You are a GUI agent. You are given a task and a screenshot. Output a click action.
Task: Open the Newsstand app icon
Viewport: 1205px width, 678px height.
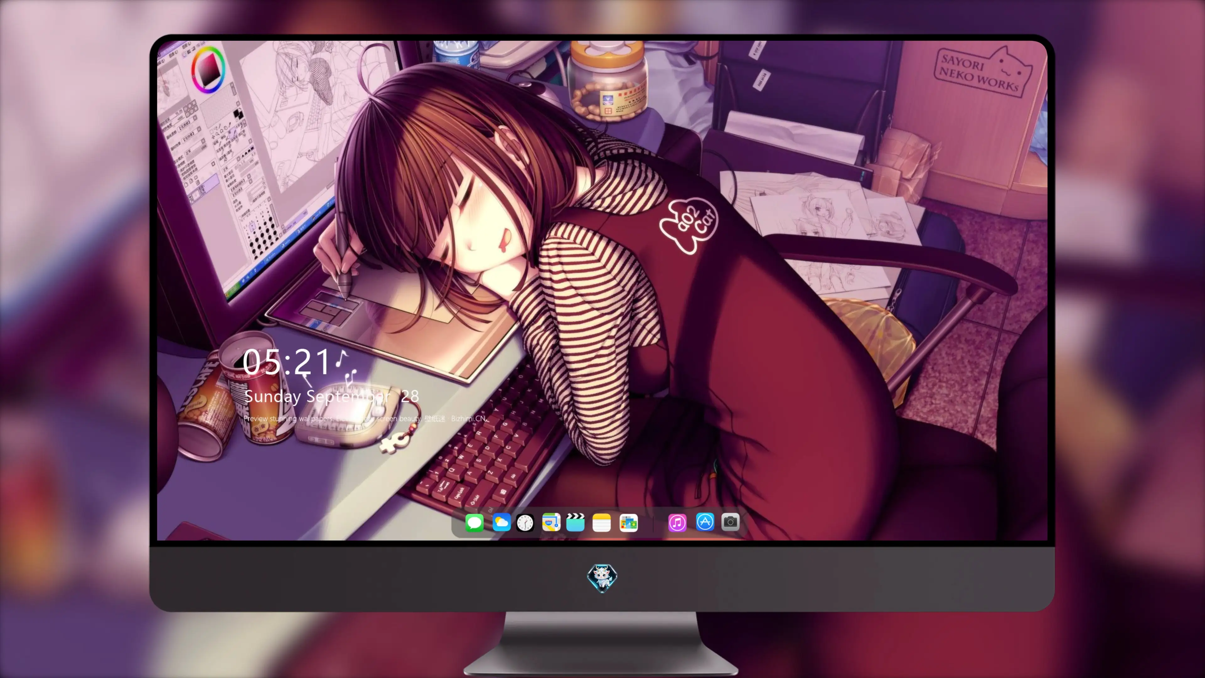pos(628,522)
